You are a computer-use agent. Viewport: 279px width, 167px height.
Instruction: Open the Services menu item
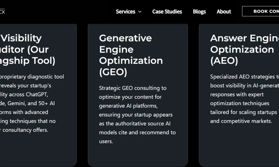click(126, 11)
